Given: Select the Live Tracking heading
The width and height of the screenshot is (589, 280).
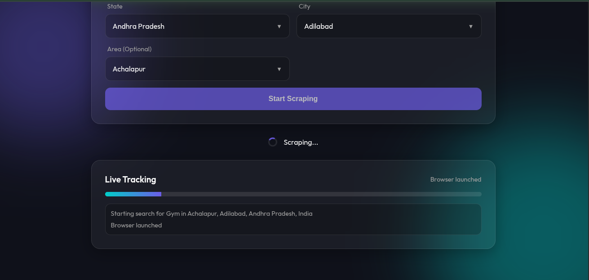Looking at the screenshot, I should pyautogui.click(x=130, y=179).
